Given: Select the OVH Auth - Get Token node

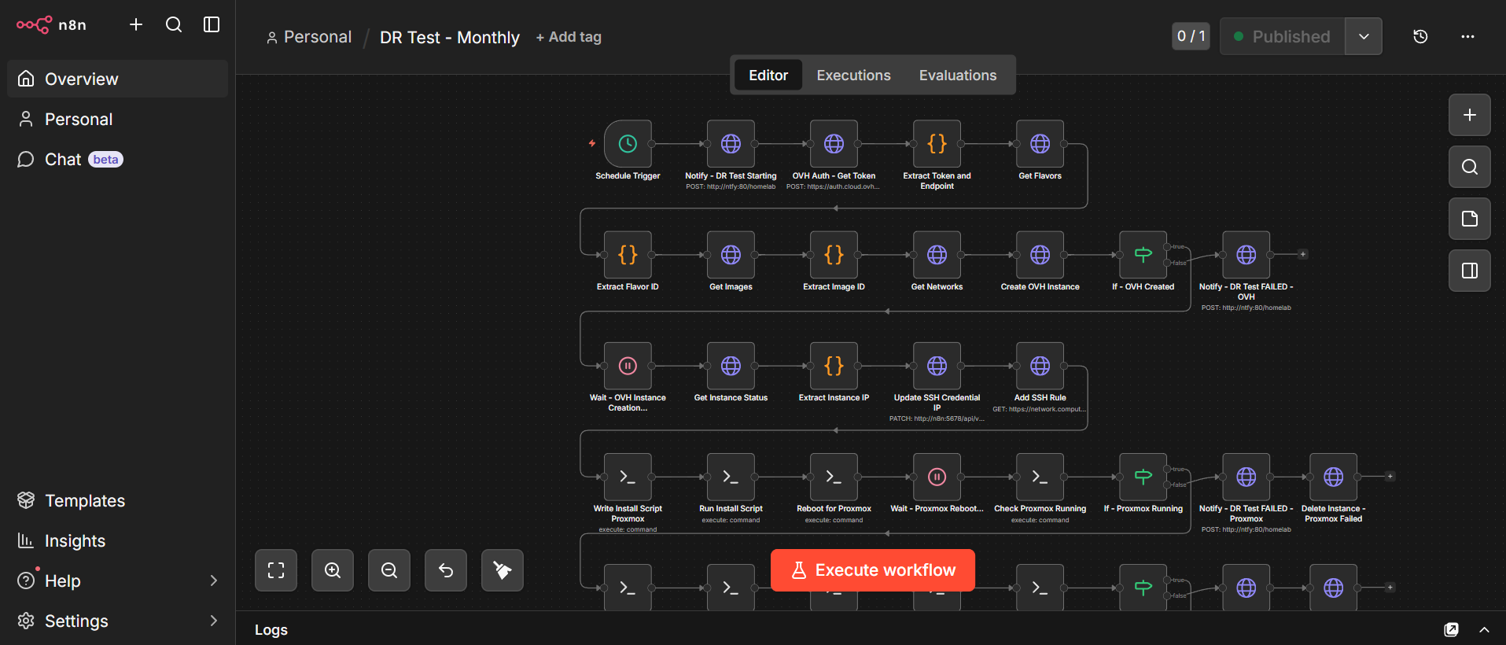Looking at the screenshot, I should coord(834,144).
